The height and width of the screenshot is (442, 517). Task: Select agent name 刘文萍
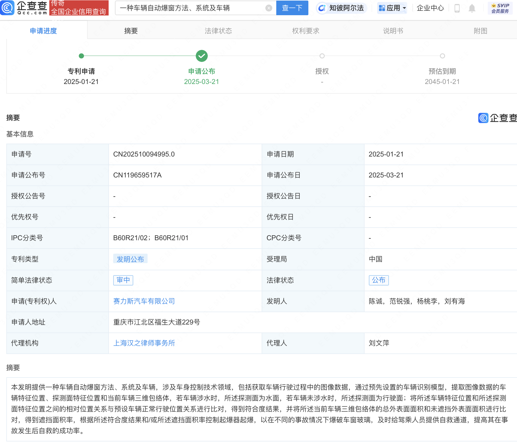click(x=379, y=343)
